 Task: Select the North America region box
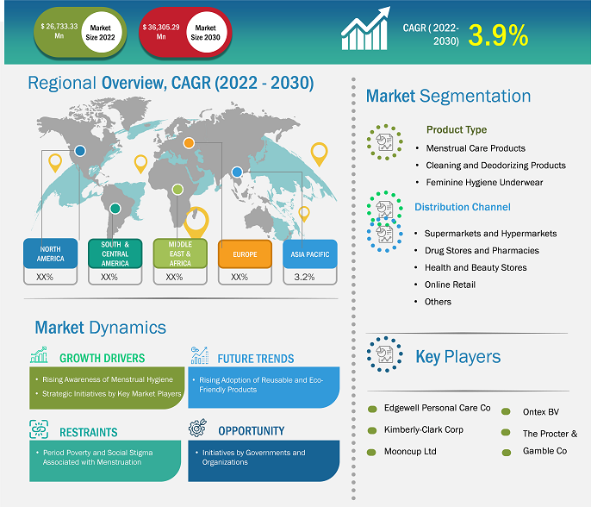click(48, 253)
